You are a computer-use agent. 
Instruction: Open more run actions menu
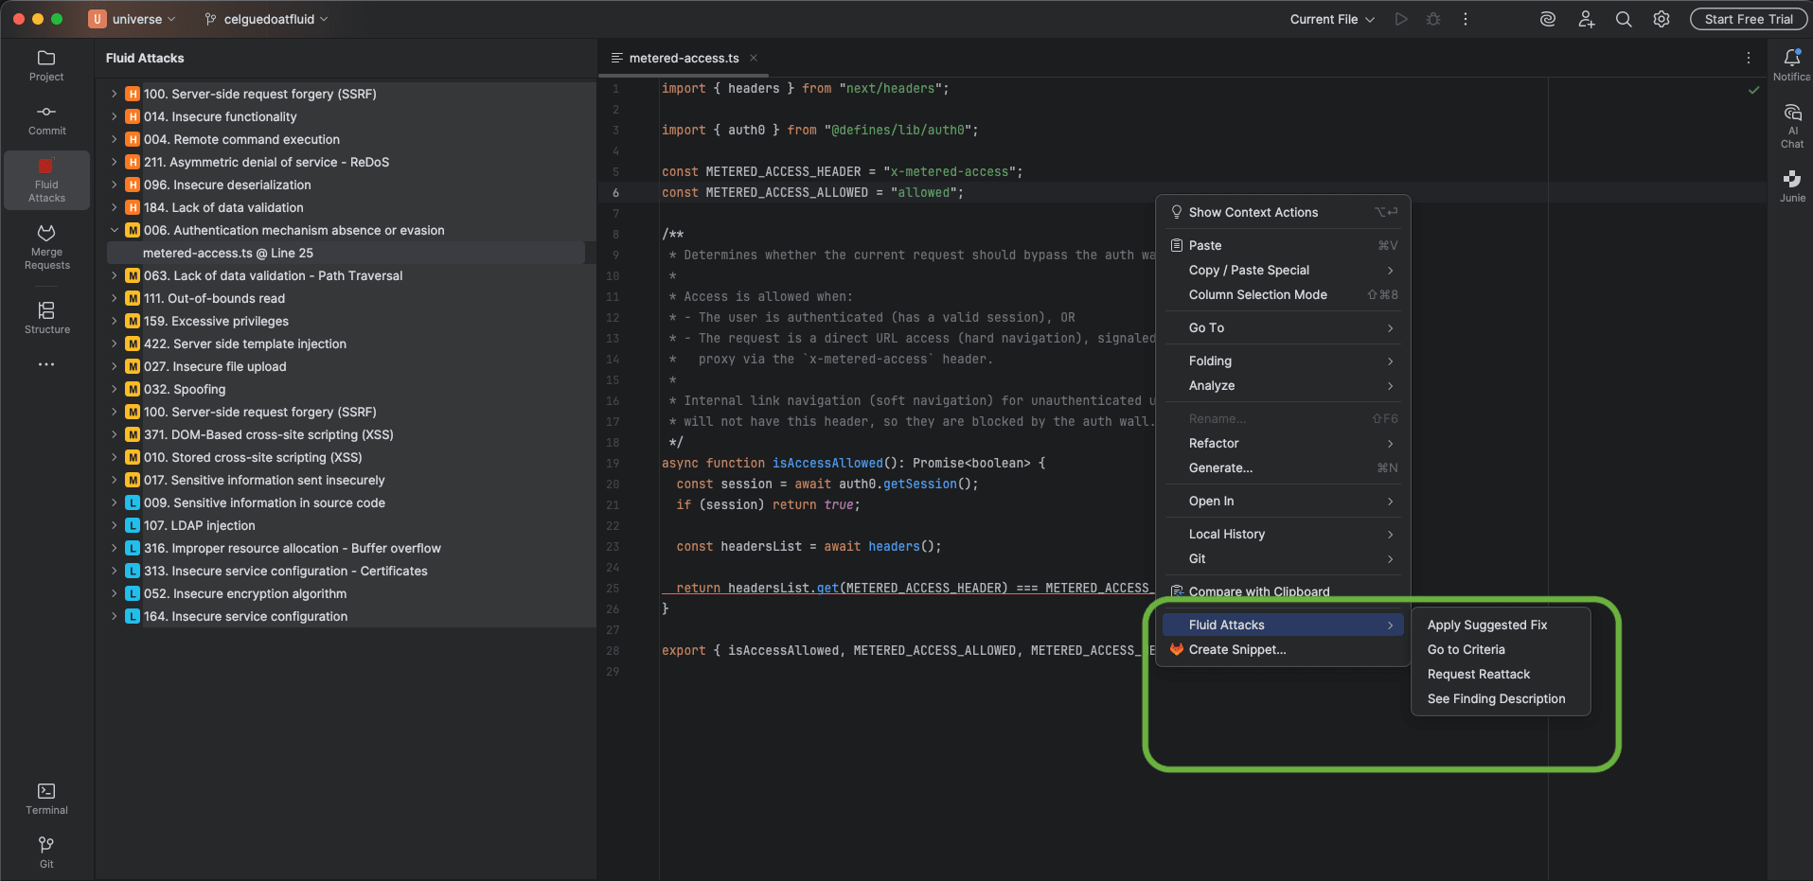[1466, 19]
